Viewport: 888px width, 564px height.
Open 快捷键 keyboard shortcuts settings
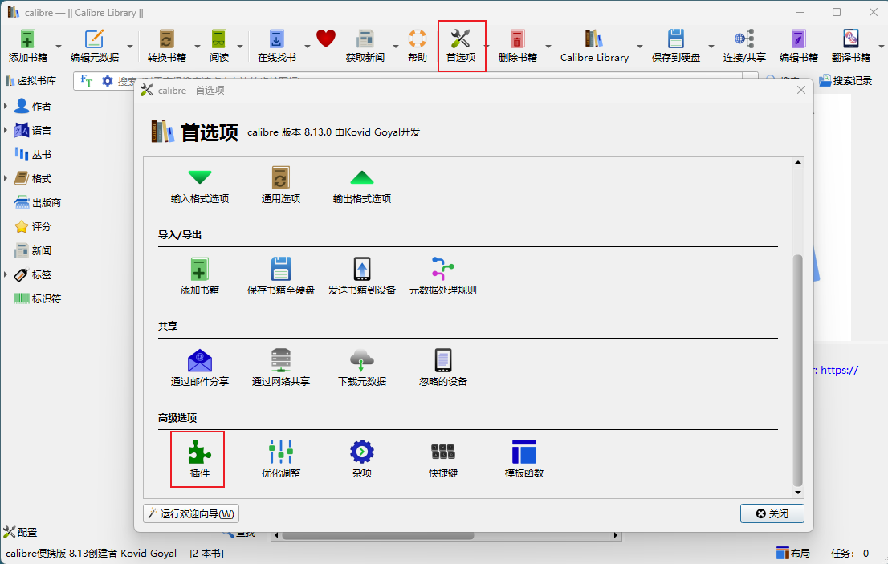point(442,459)
